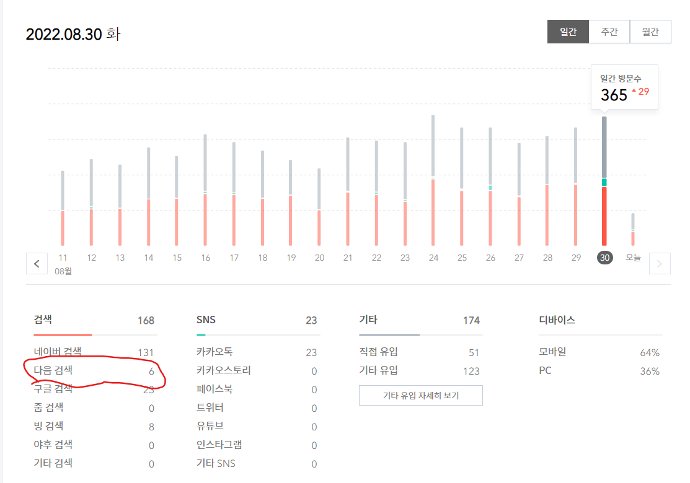Select the 구글 검색 row

[93, 389]
